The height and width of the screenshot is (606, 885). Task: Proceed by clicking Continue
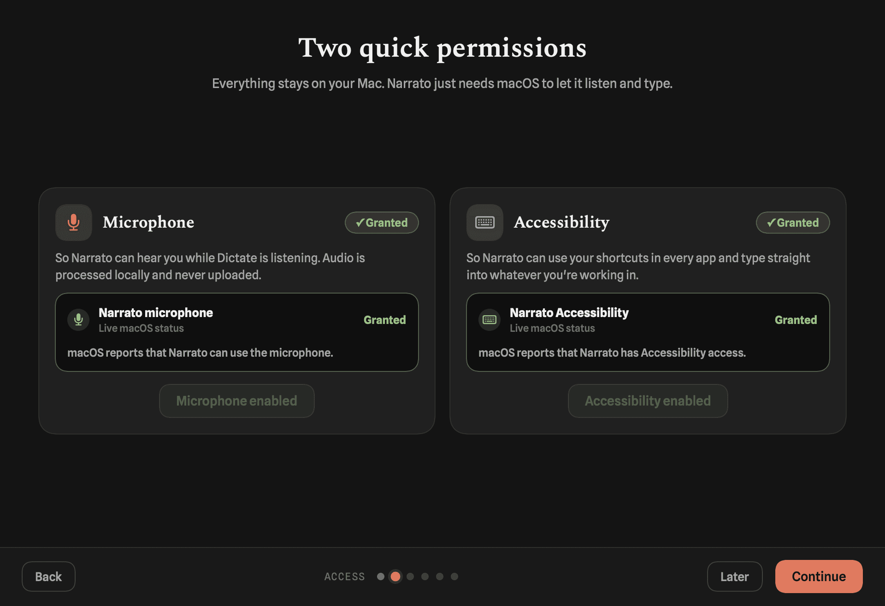click(x=819, y=577)
